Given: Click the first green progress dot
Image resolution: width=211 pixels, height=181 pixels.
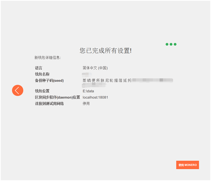Looking at the screenshot, I should (x=167, y=44).
